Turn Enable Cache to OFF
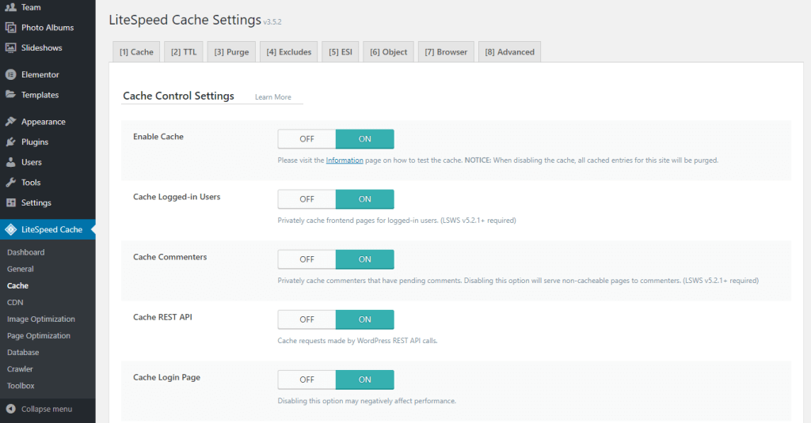 (307, 139)
